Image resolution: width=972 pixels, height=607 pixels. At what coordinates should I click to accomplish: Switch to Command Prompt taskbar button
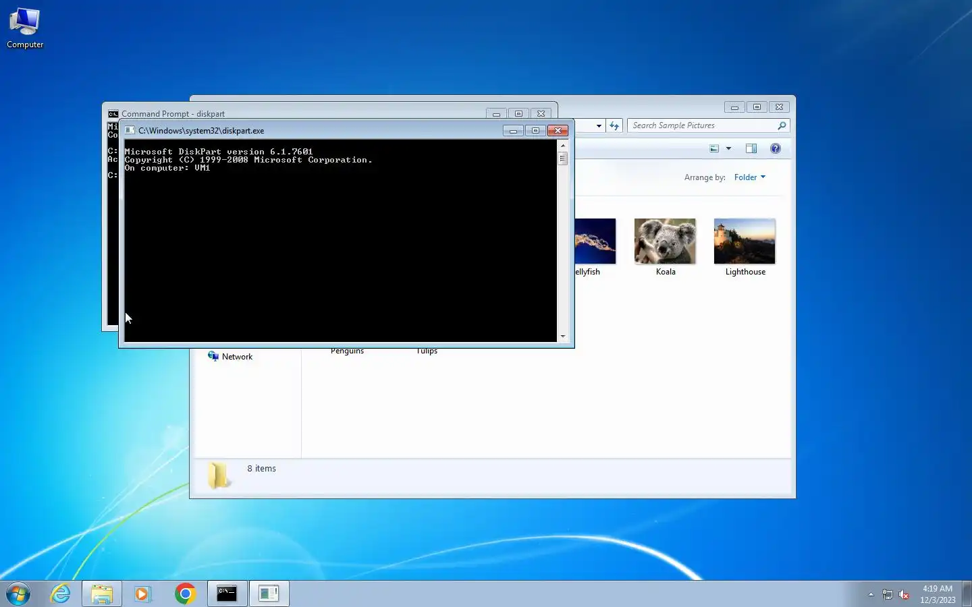coord(227,594)
